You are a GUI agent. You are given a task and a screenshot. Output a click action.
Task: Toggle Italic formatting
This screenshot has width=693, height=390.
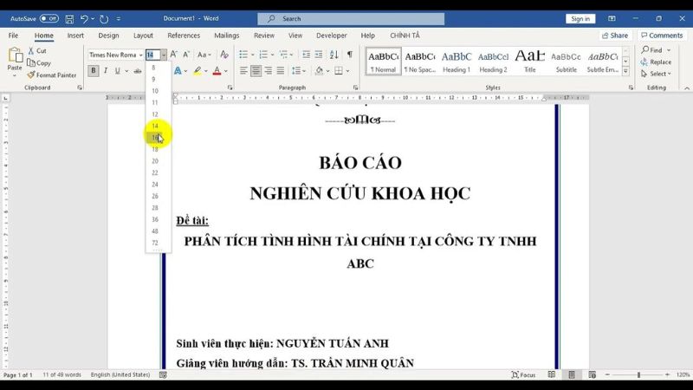pos(105,71)
